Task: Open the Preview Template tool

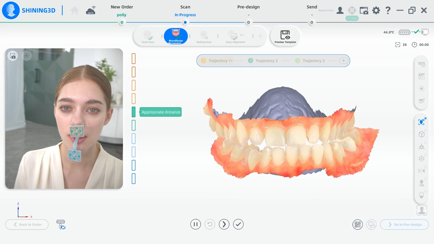Action: pos(285,37)
